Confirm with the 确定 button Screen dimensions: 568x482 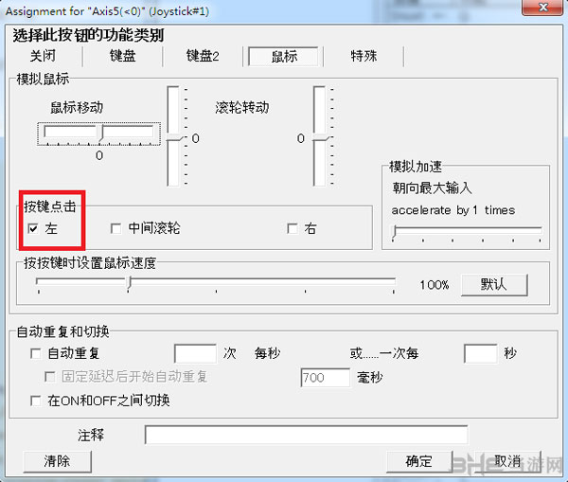418,461
